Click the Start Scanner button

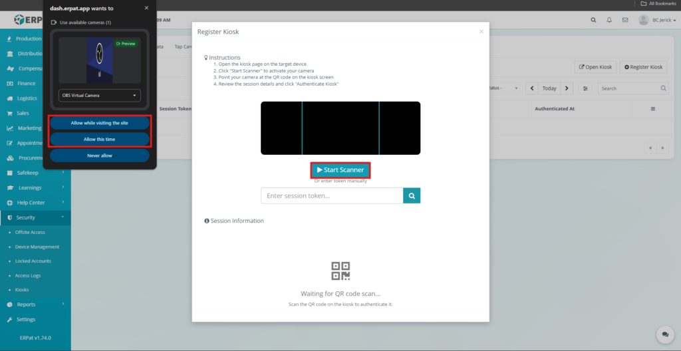coord(340,170)
